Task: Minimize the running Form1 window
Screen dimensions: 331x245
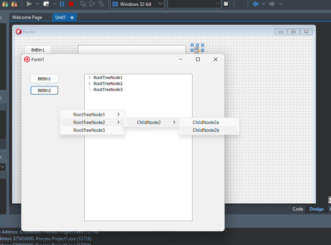Action: click(x=180, y=59)
